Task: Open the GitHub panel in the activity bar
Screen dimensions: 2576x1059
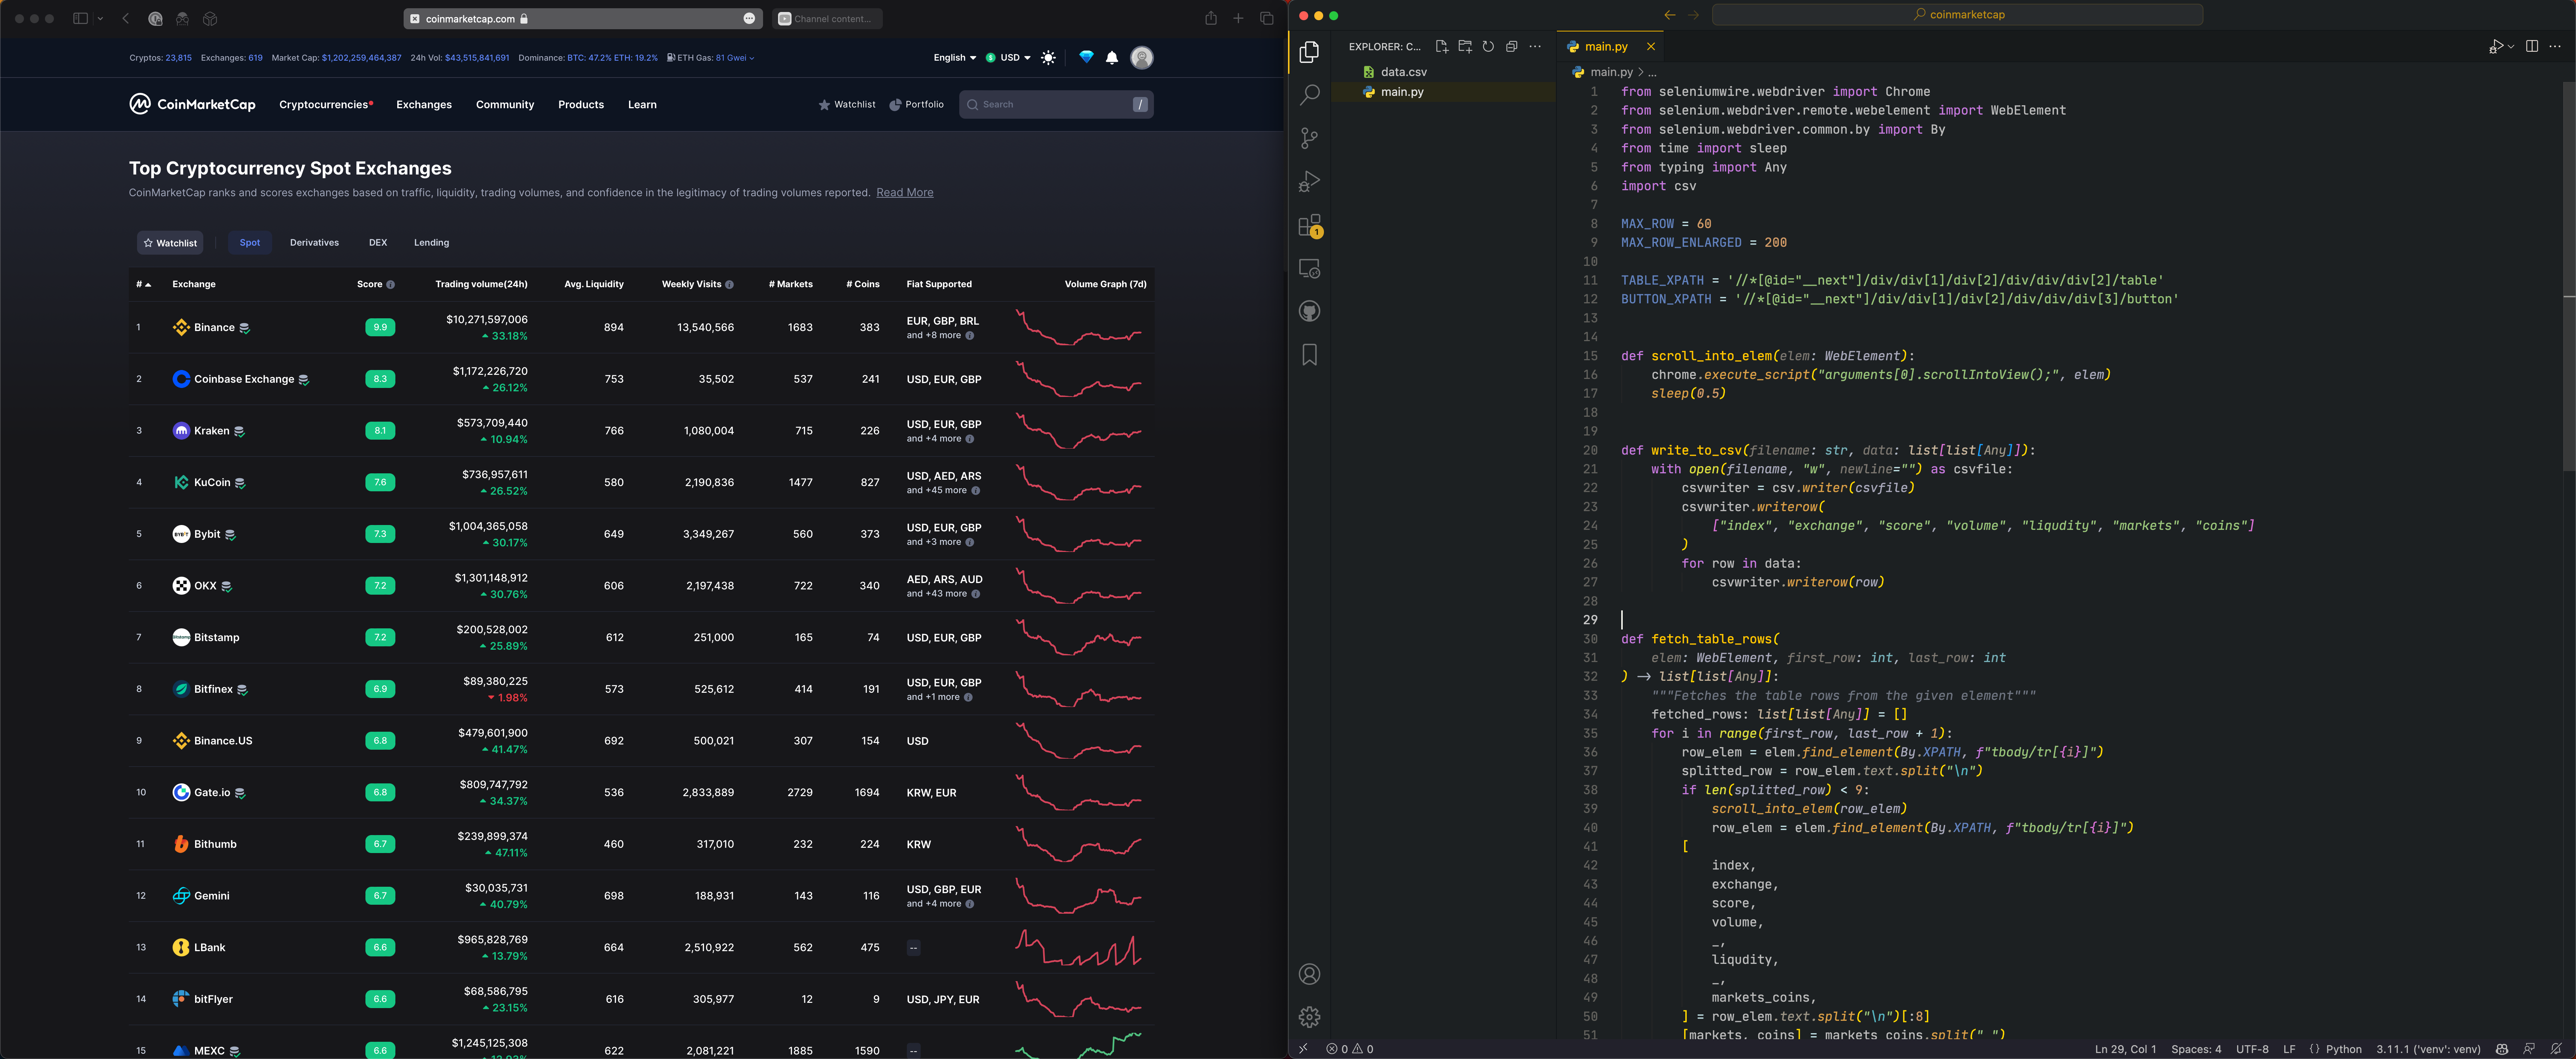Action: pos(1309,312)
